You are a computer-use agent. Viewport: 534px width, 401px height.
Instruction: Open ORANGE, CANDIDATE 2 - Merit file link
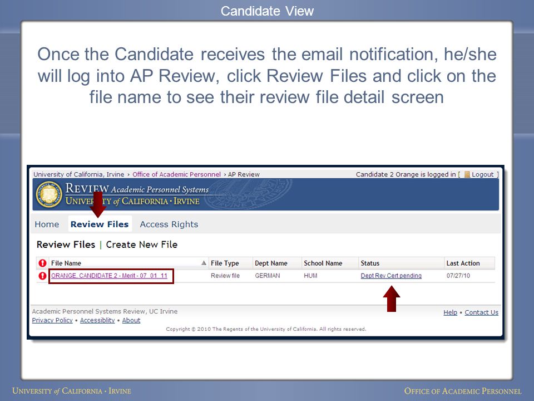[x=110, y=276]
